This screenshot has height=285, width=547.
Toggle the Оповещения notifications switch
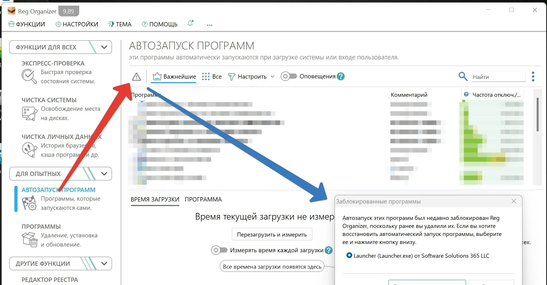click(x=288, y=76)
